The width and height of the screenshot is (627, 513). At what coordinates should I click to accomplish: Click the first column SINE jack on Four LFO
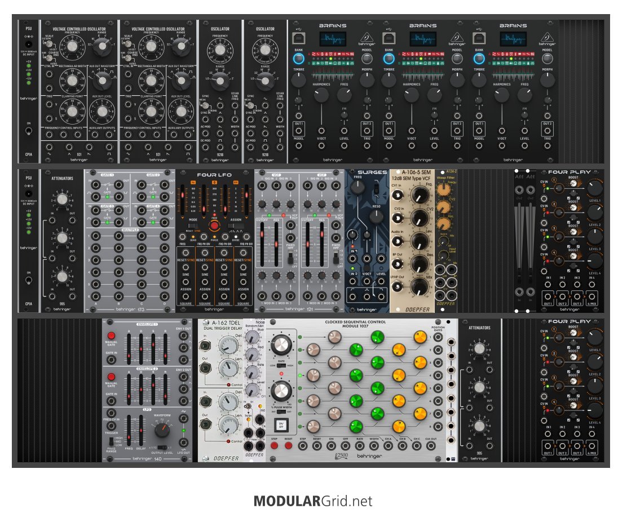(186, 268)
